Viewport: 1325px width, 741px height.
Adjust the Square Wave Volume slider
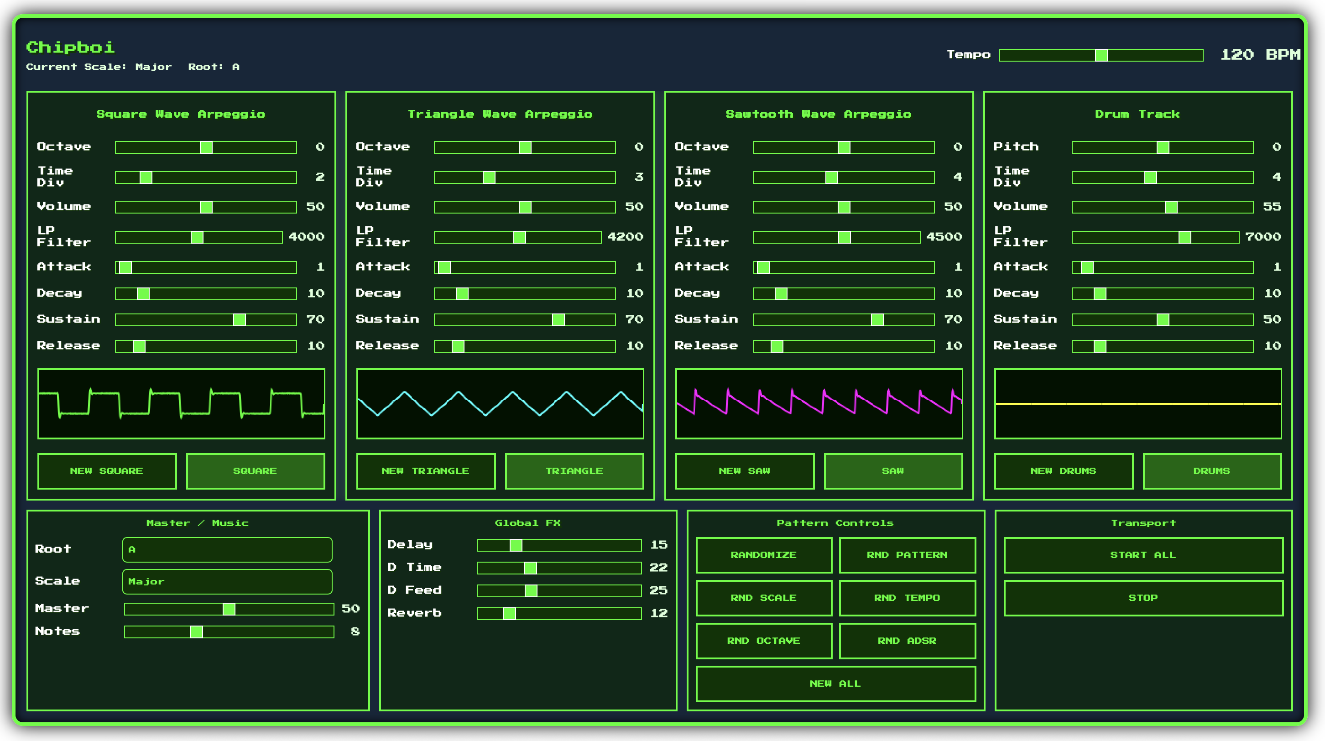[x=206, y=207]
